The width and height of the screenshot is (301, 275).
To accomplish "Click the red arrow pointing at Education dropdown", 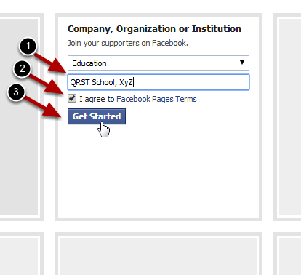I will [x=50, y=63].
